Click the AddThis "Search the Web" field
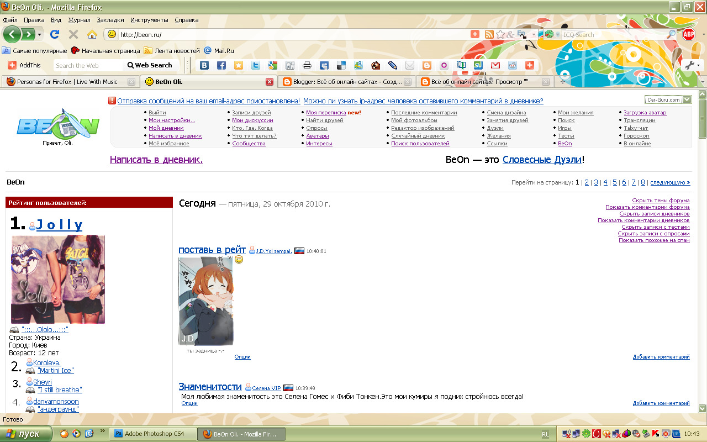The height and width of the screenshot is (442, 707). coord(88,65)
